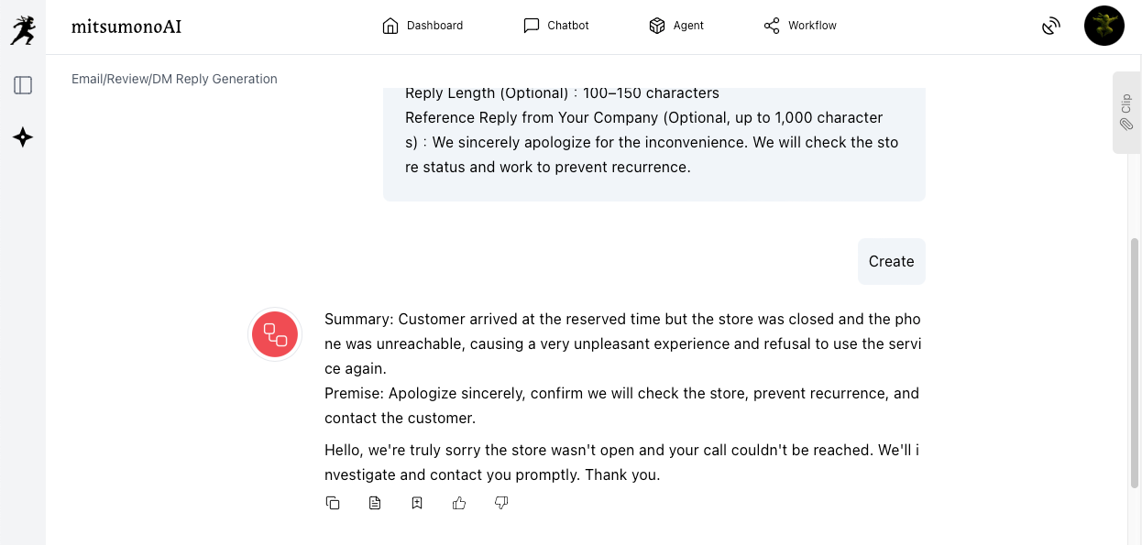Expand the Clip side tab
Image resolution: width=1142 pixels, height=545 pixels.
[1126, 112]
